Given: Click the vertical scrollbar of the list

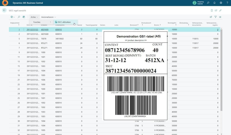Looking at the screenshot, I should coord(221,70).
